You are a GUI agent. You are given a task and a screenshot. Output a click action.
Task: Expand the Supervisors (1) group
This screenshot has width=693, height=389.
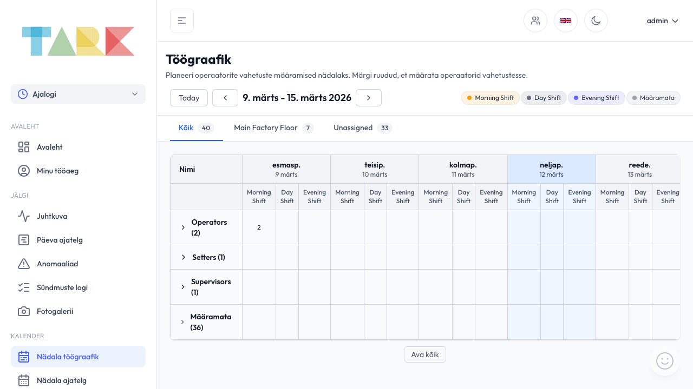click(183, 287)
